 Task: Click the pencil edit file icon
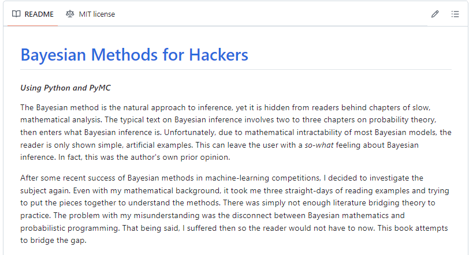pos(435,14)
